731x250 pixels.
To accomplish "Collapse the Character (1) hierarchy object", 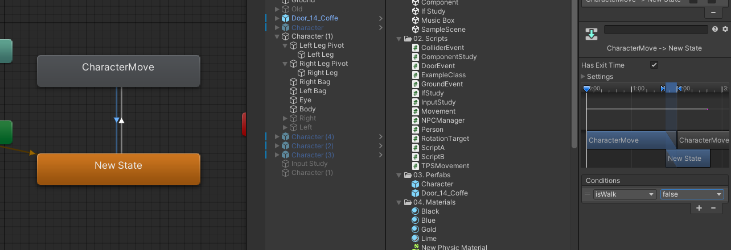I will click(277, 36).
